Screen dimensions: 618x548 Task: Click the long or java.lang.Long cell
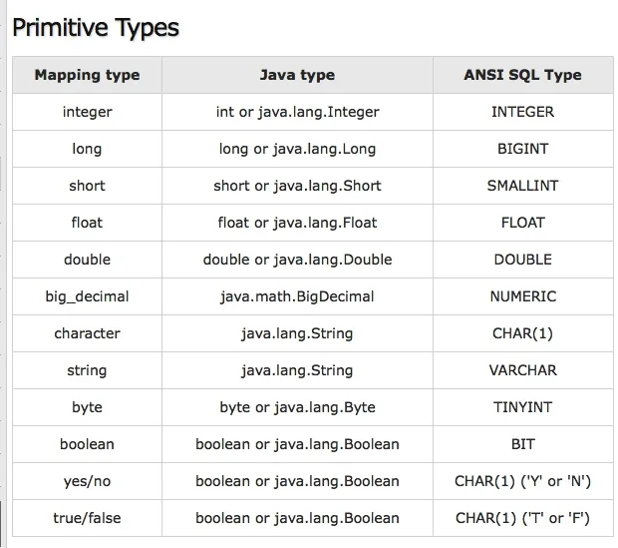click(297, 149)
